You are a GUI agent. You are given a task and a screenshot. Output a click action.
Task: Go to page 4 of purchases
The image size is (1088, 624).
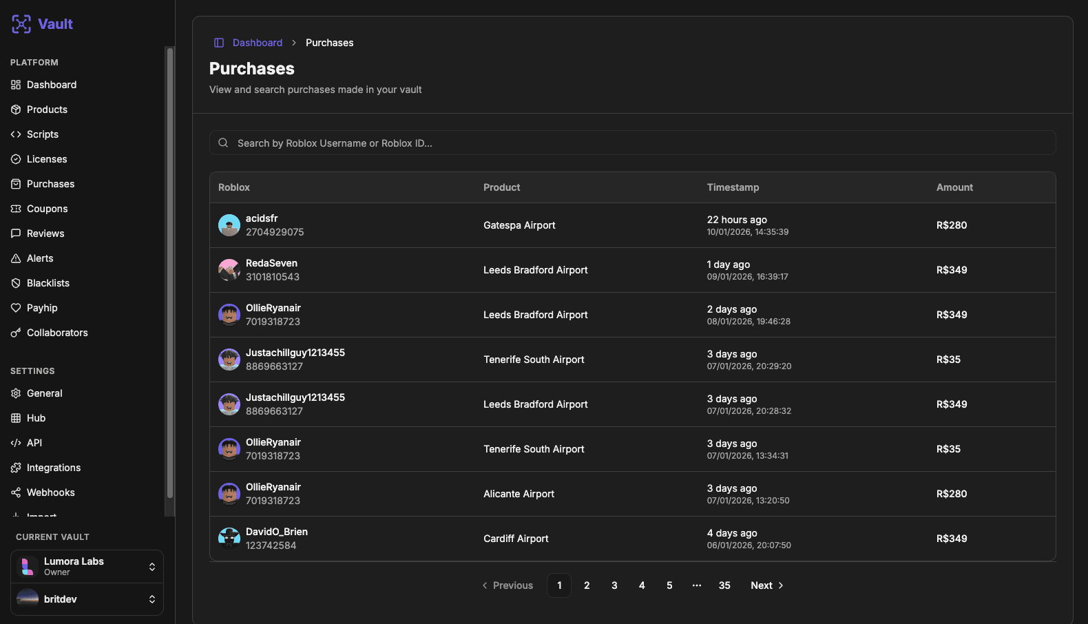[642, 585]
